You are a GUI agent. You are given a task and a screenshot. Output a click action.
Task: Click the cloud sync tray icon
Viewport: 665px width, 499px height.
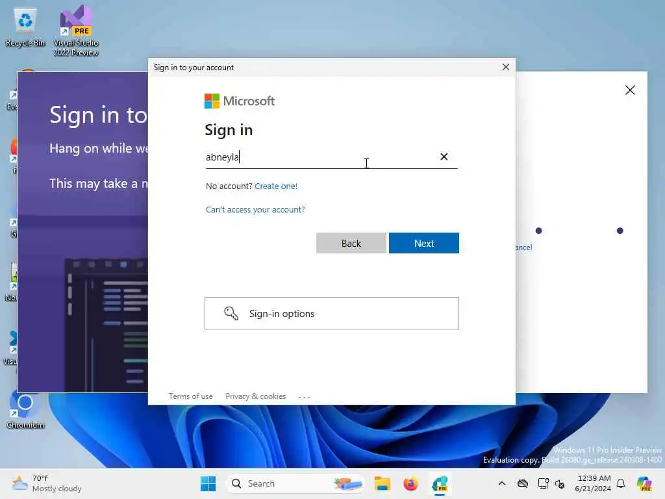pyautogui.click(x=523, y=483)
